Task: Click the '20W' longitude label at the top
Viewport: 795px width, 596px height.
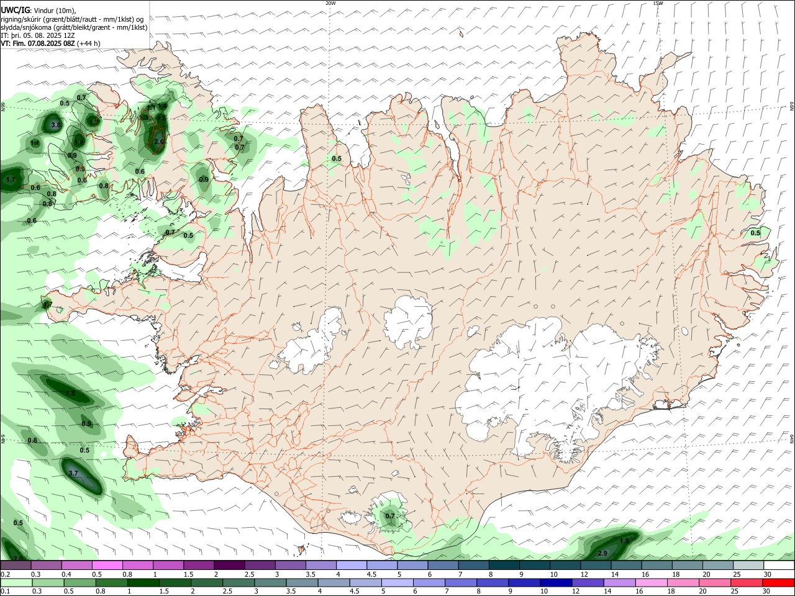Action: (x=331, y=3)
